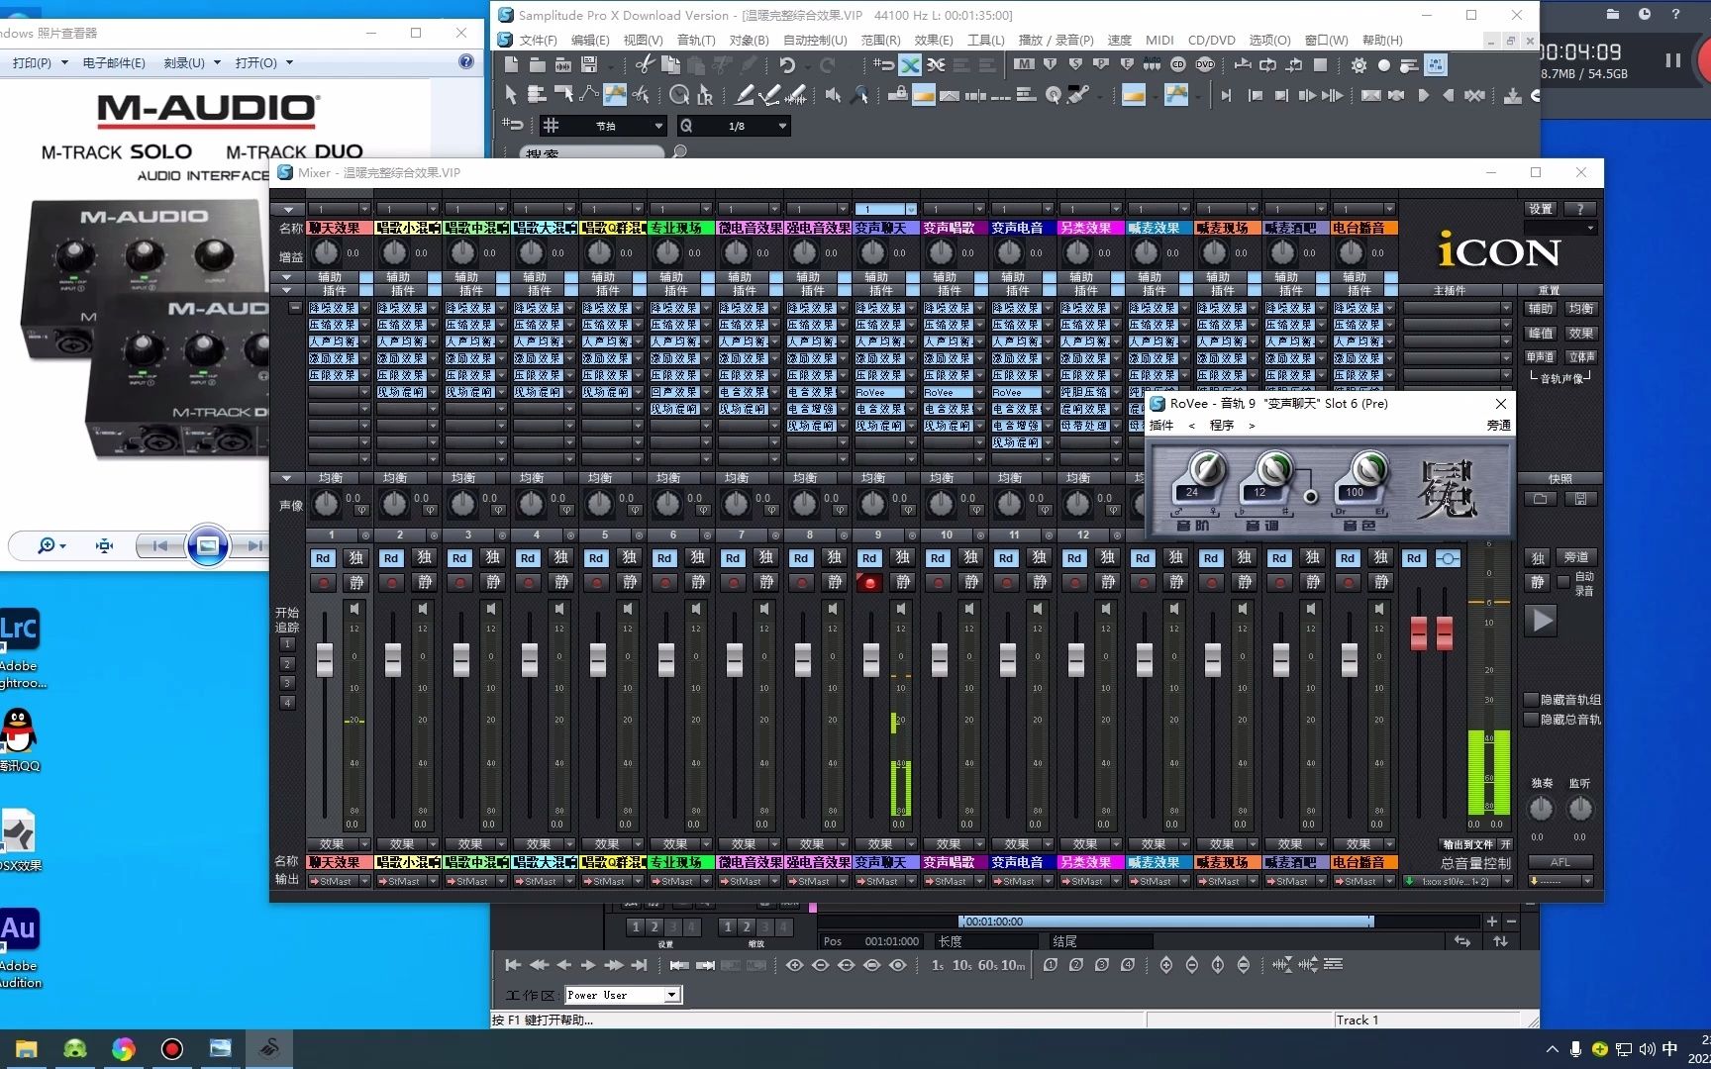Select the arrow pointer mouse tool
1711x1069 pixels.
[x=510, y=95]
